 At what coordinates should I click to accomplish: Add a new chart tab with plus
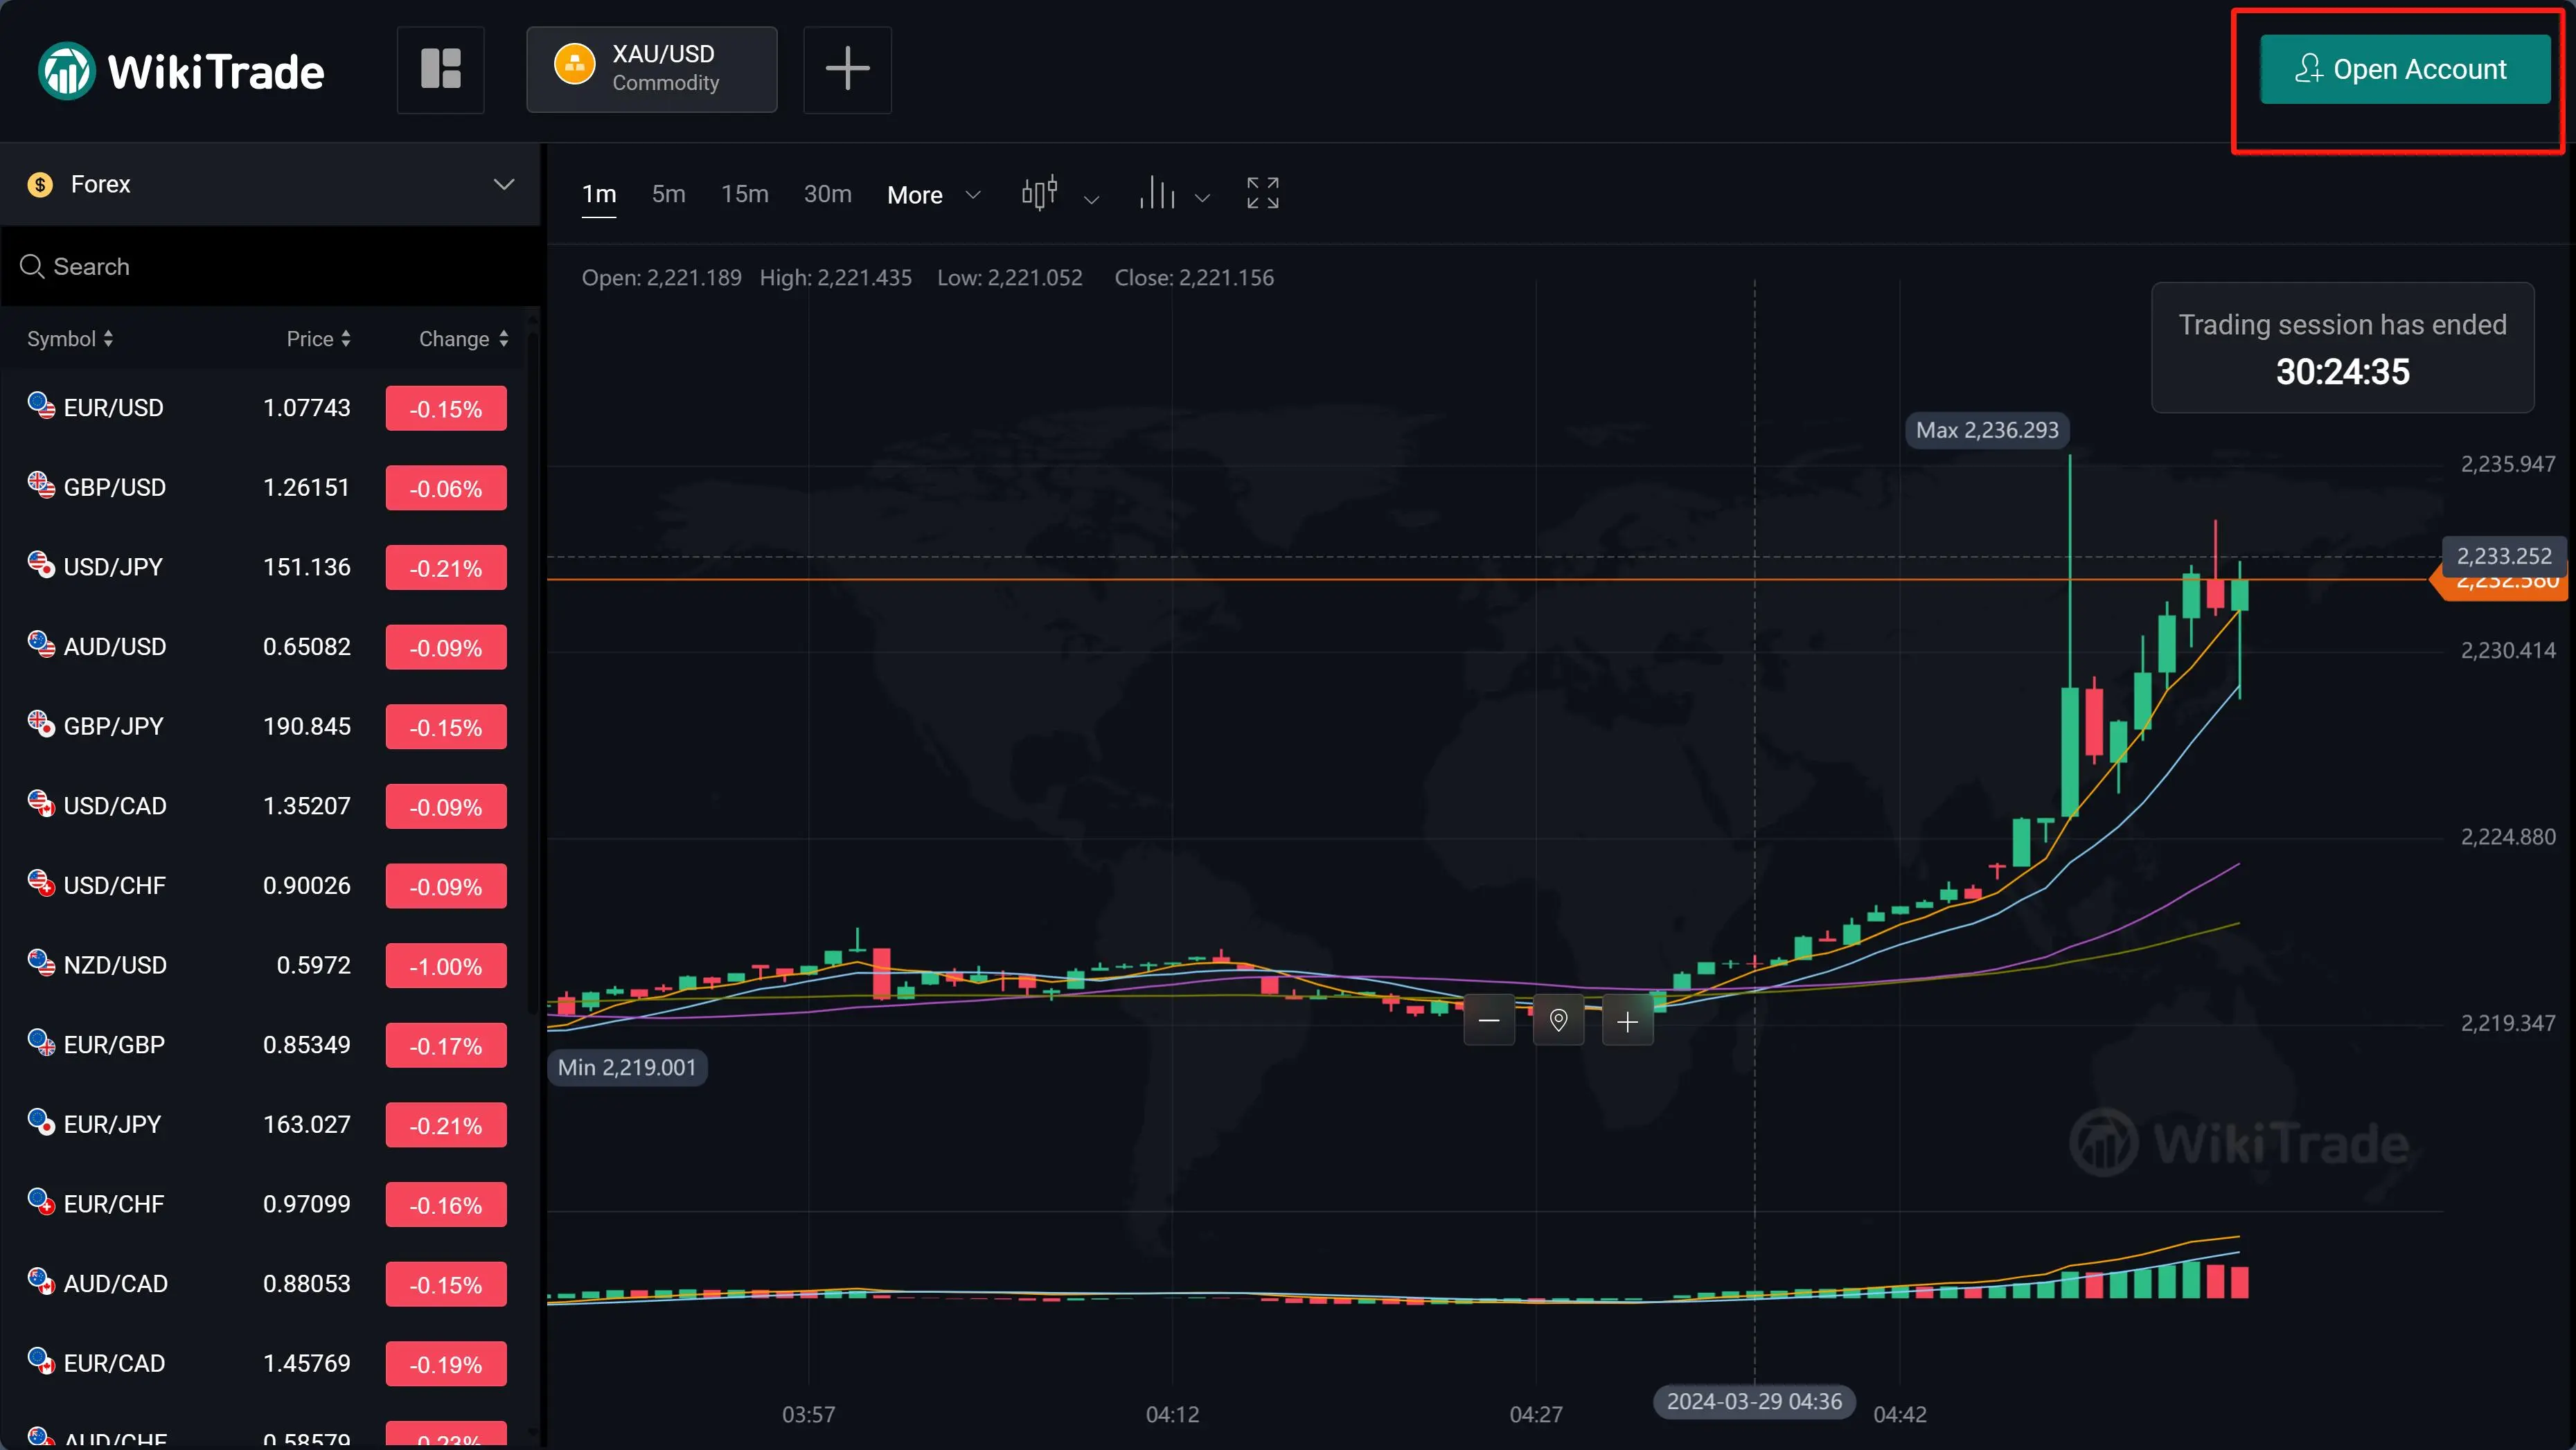(x=847, y=69)
